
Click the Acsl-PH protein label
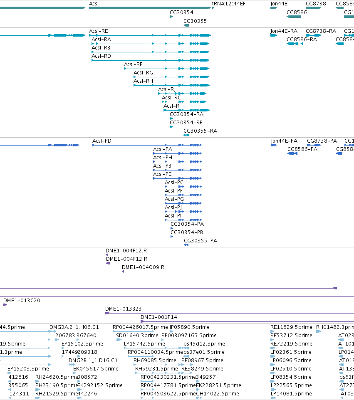click(x=163, y=158)
